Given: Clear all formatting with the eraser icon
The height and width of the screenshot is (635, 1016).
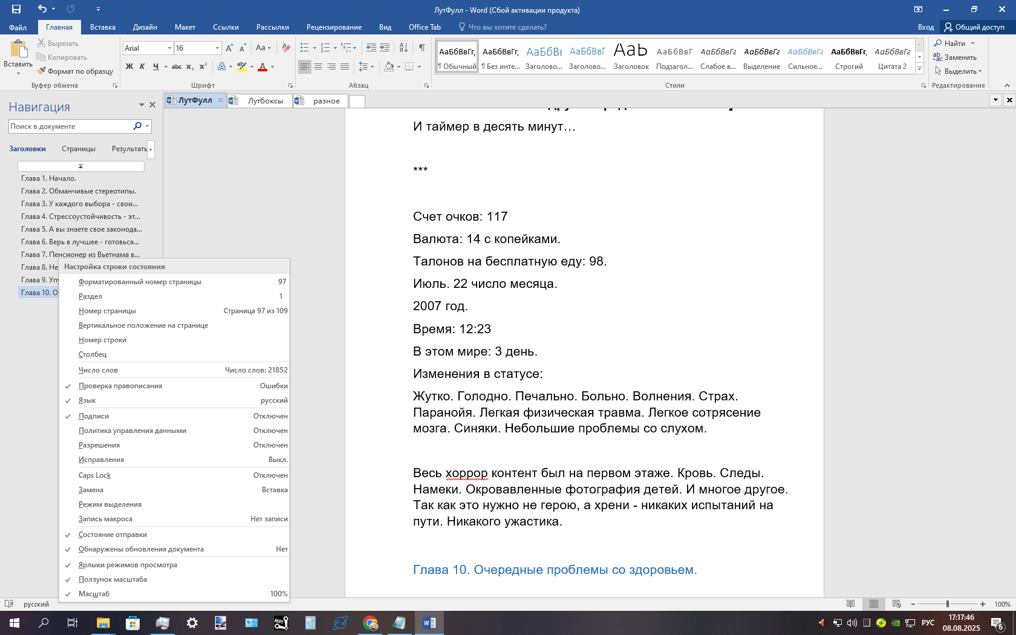Looking at the screenshot, I should (286, 48).
